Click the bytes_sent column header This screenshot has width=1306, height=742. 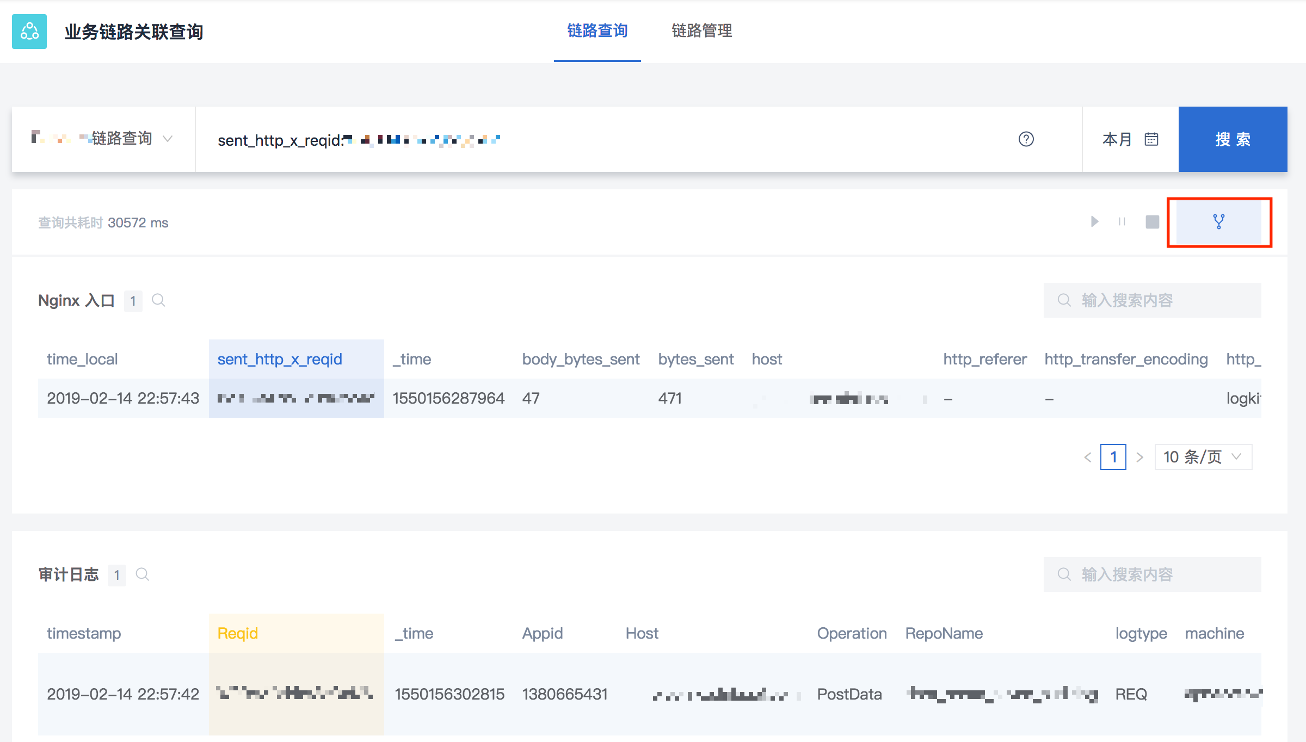click(x=696, y=359)
